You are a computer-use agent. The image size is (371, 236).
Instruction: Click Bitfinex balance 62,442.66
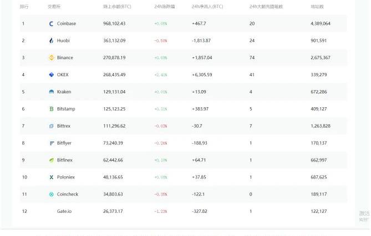[x=113, y=160]
